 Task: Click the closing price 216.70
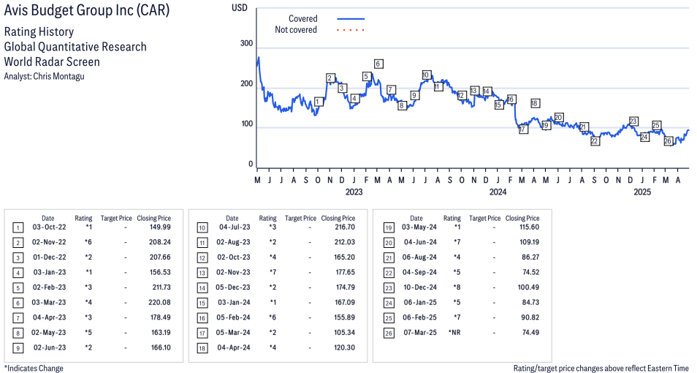tap(345, 227)
